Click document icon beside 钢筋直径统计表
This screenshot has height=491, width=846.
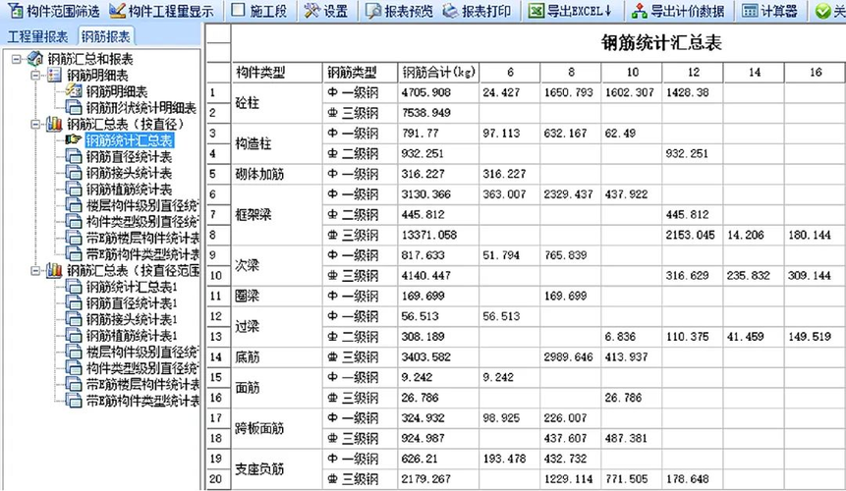pos(74,157)
